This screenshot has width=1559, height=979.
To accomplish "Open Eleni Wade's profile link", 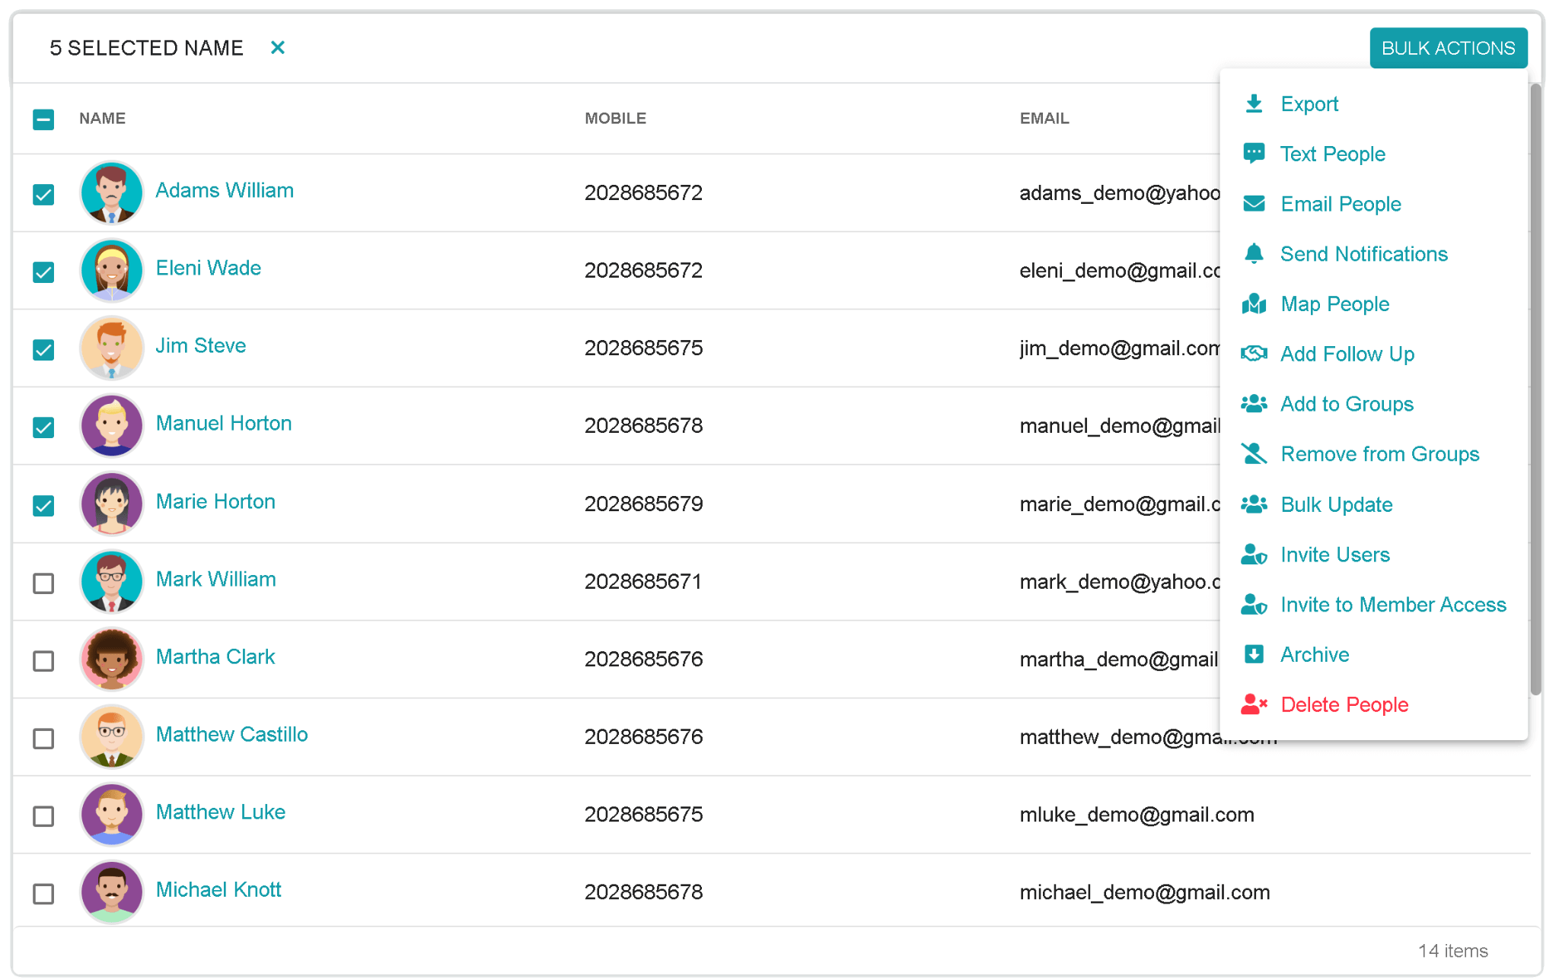I will (x=209, y=268).
